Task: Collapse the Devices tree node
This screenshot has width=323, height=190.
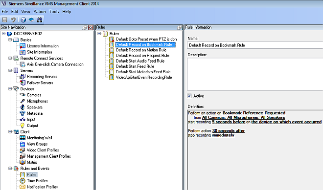Action: tap(10, 89)
